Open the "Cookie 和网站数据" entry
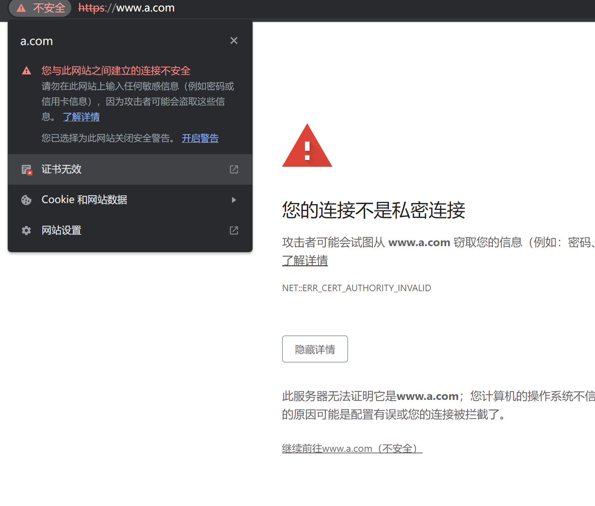The image size is (595, 506). pos(84,200)
